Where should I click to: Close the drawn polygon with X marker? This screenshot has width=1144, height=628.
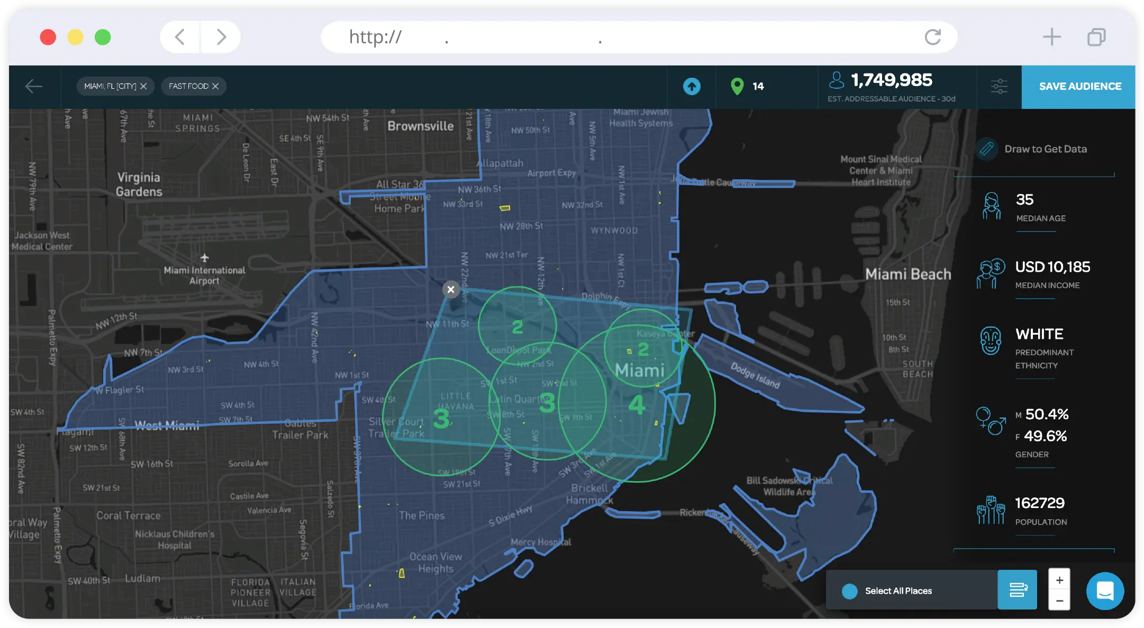pyautogui.click(x=451, y=289)
